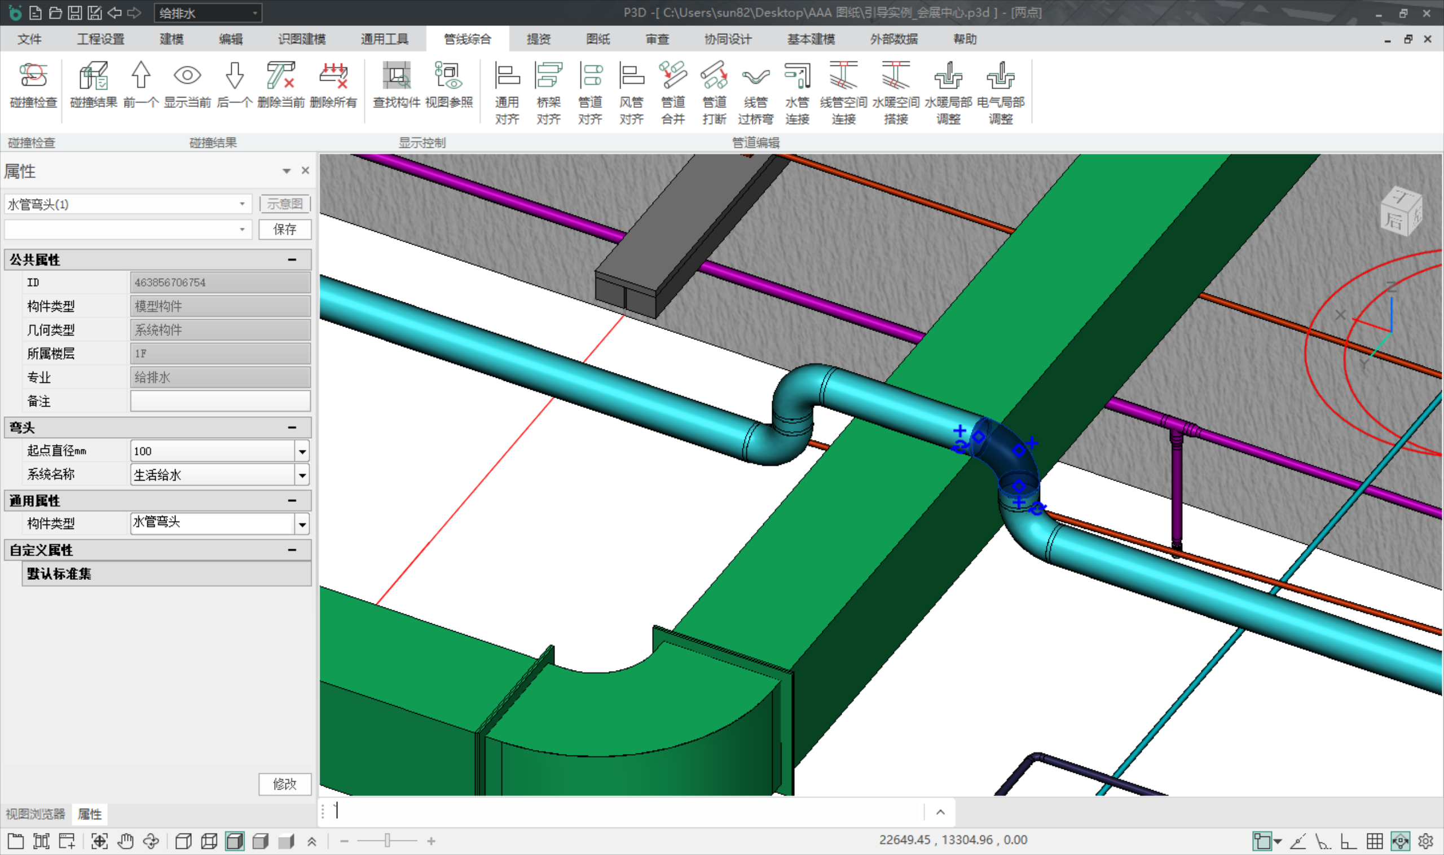The width and height of the screenshot is (1444, 855).
Task: Click the zoom slider handle in status bar
Action: click(x=387, y=840)
